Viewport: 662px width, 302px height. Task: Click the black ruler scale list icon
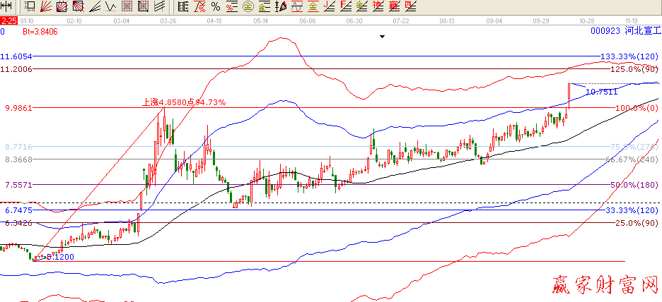click(183, 7)
